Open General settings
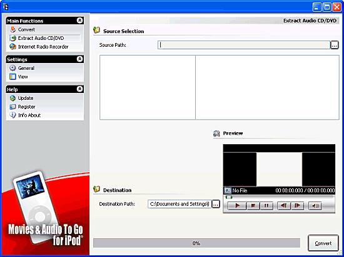344x257 pixels. click(x=26, y=68)
